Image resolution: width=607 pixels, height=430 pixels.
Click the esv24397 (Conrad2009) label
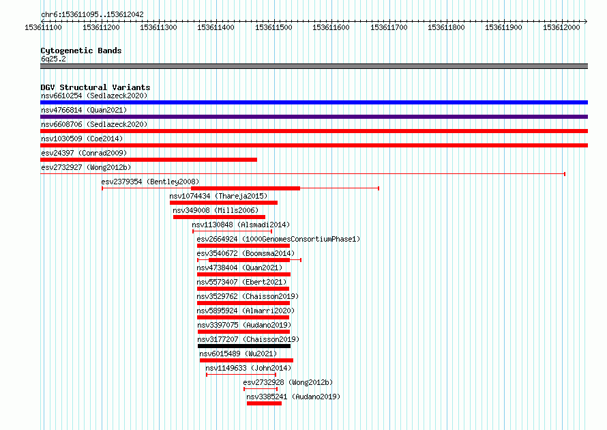[84, 153]
